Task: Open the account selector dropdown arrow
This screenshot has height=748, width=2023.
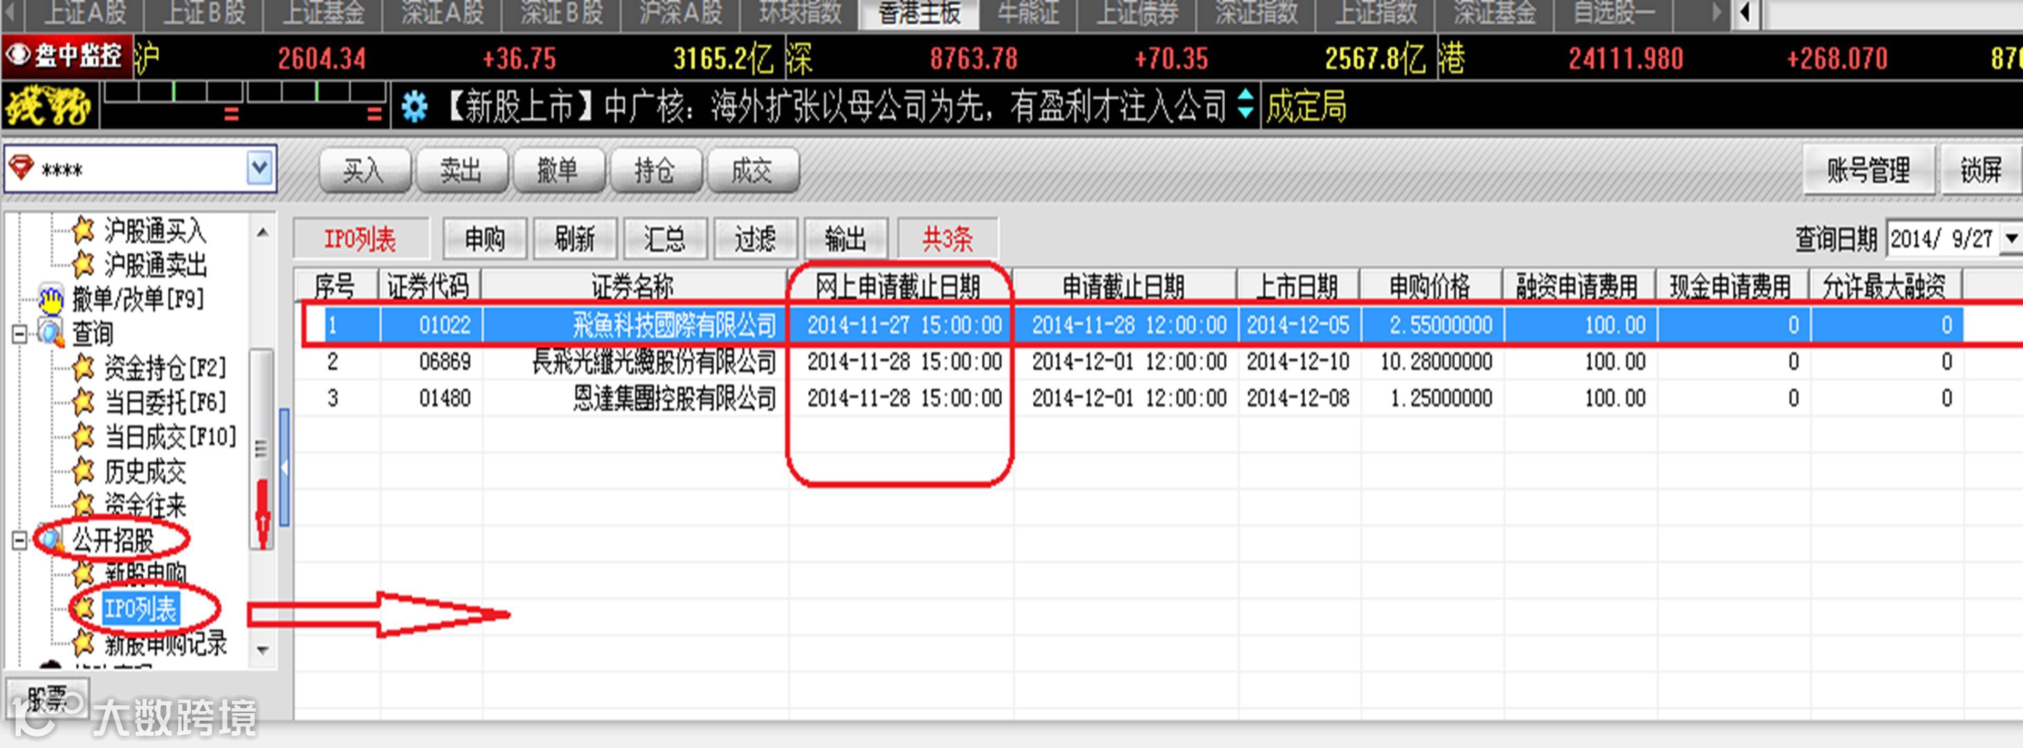Action: (x=260, y=168)
